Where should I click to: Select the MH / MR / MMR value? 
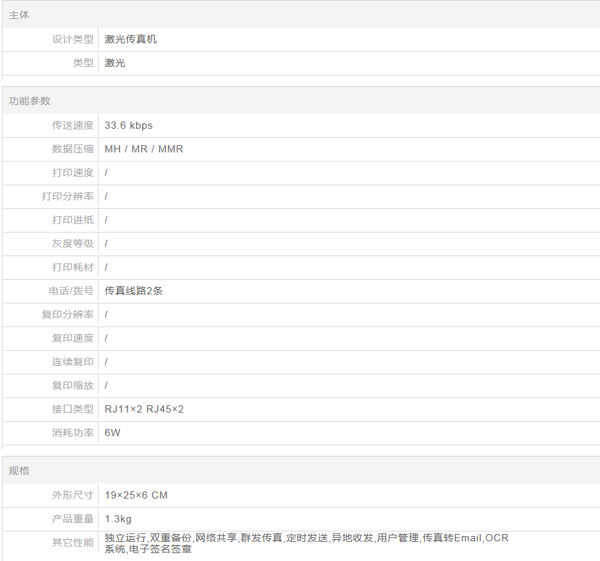(x=144, y=149)
